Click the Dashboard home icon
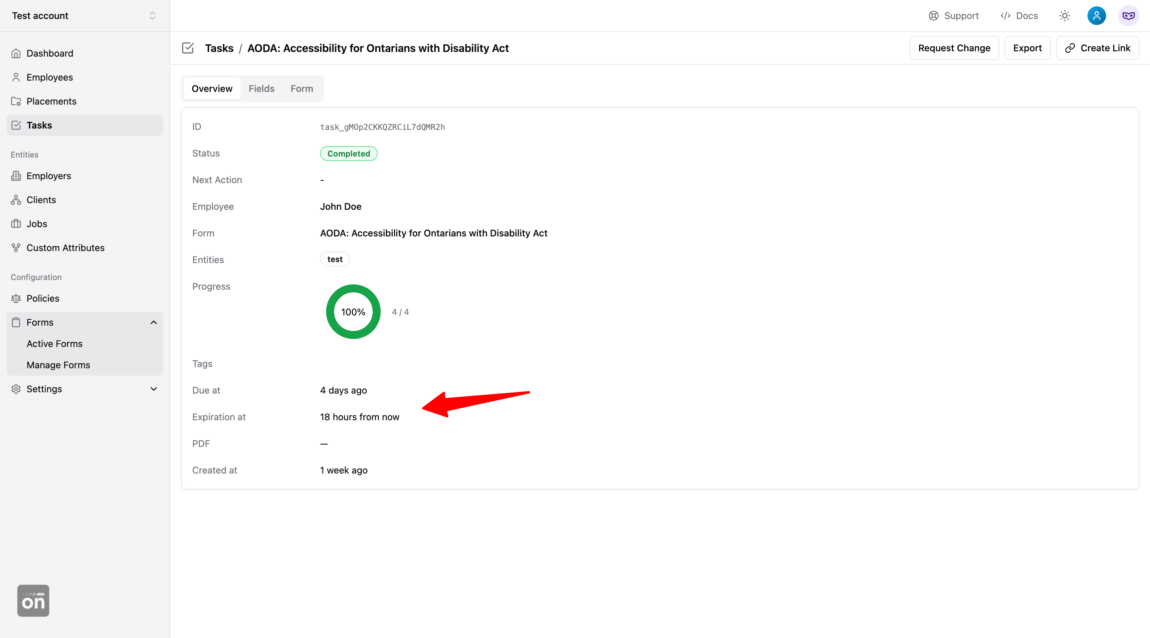The width and height of the screenshot is (1150, 638). [16, 53]
